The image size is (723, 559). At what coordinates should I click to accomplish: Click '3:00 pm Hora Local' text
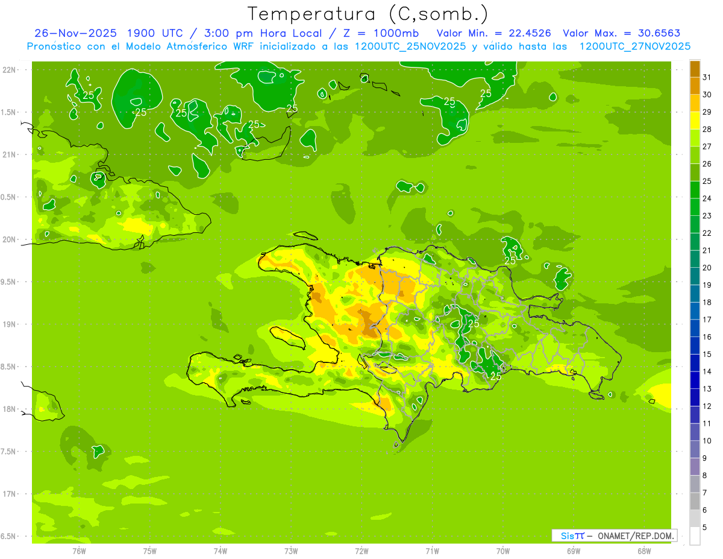(265, 33)
